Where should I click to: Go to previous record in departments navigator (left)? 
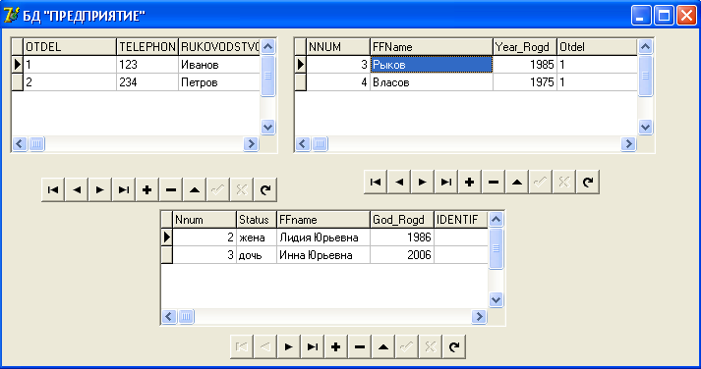click(x=77, y=189)
